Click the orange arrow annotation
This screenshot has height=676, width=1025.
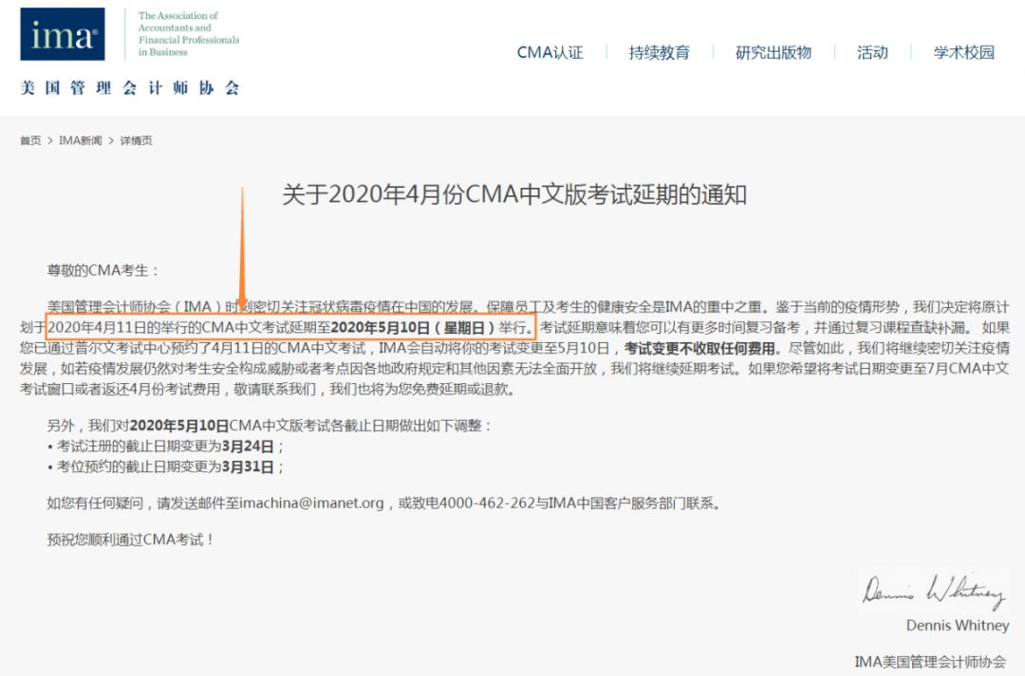[242, 251]
